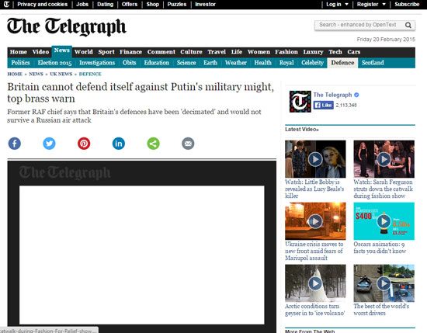Click HOME breadcrumb link

pyautogui.click(x=15, y=74)
